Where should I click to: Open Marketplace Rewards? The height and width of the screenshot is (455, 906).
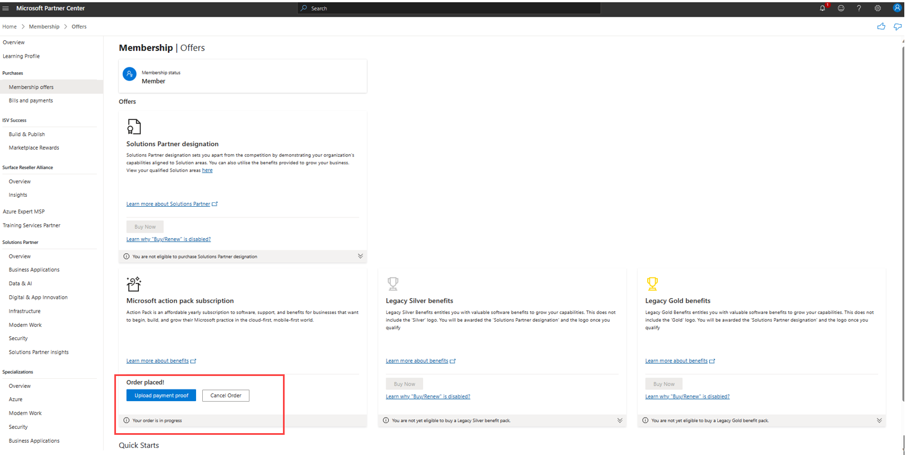click(34, 148)
